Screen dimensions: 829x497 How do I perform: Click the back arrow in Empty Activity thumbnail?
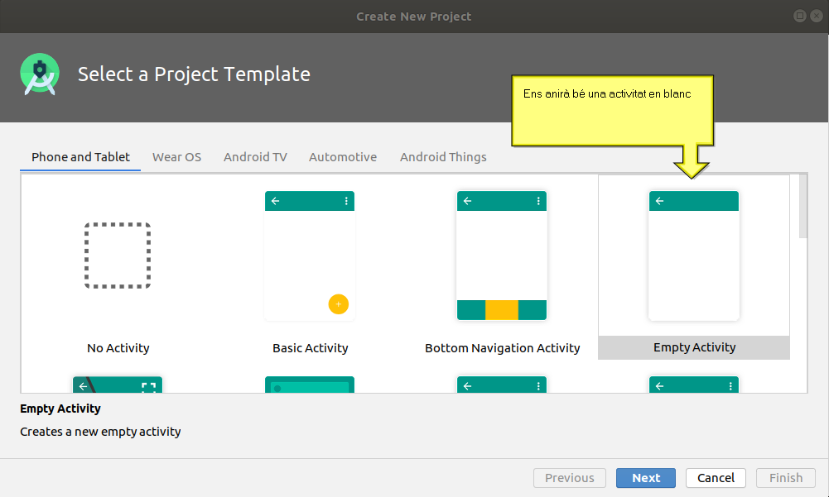[659, 201]
